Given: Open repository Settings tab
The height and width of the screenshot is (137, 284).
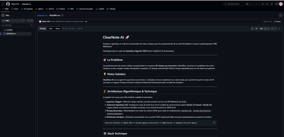Looking at the screenshot, I should point(111,9).
